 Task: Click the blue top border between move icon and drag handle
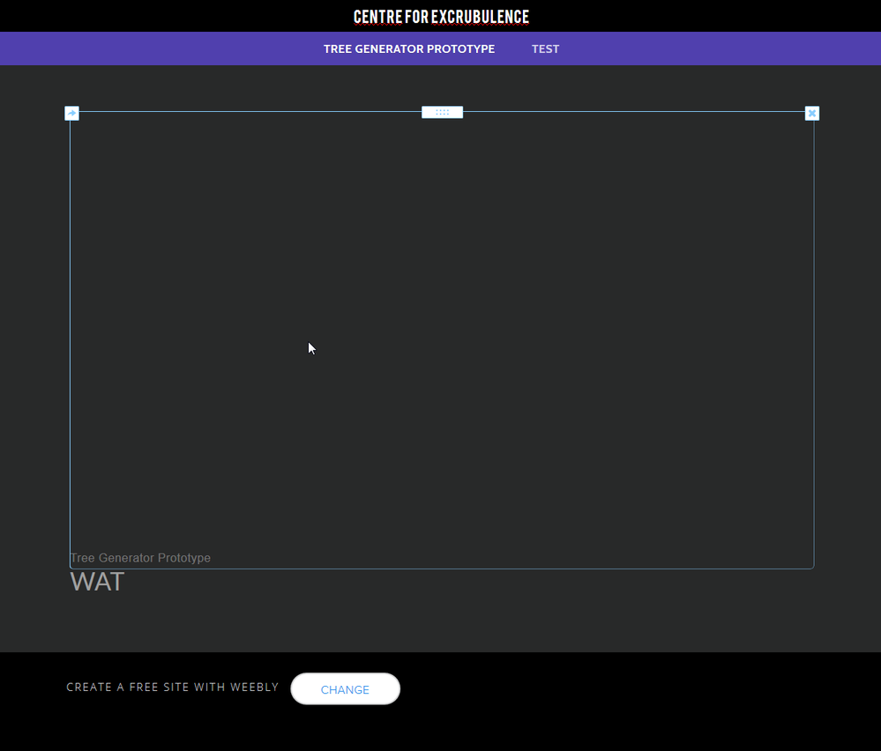[247, 112]
